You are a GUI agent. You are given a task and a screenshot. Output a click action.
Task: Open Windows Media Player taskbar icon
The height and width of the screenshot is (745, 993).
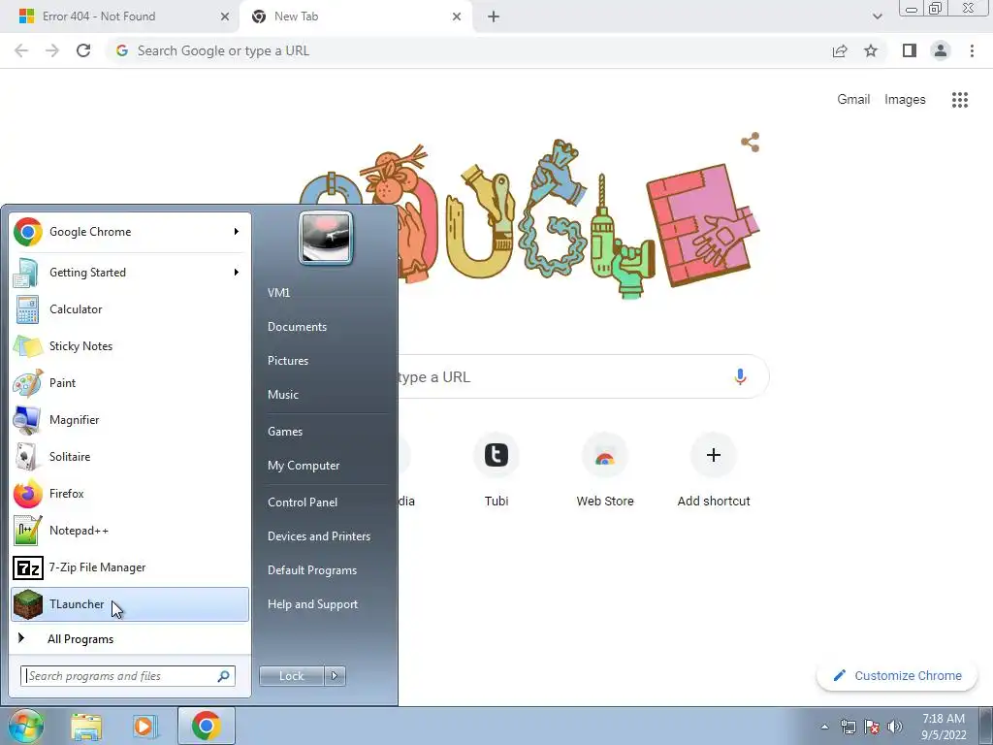[x=145, y=726]
